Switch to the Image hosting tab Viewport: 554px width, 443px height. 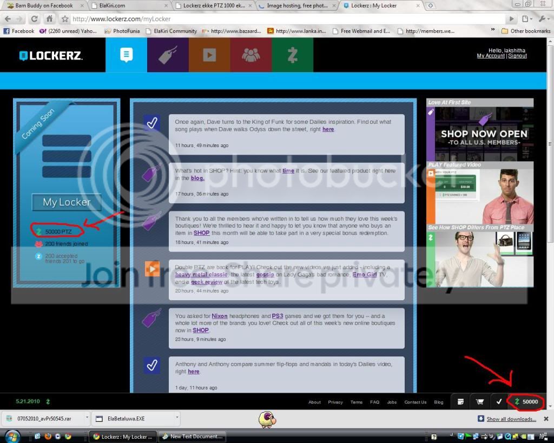click(297, 5)
